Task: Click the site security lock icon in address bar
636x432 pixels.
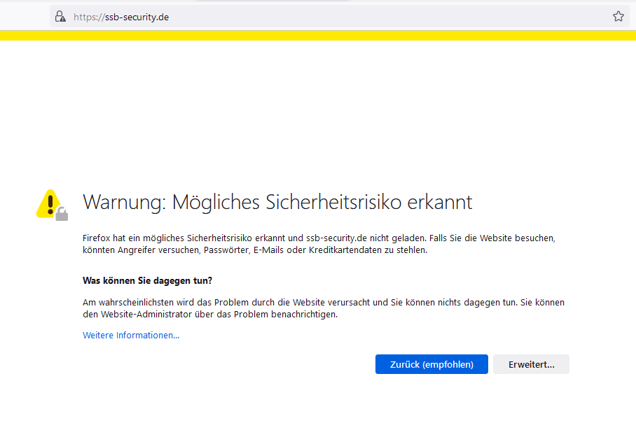Action: click(x=60, y=16)
